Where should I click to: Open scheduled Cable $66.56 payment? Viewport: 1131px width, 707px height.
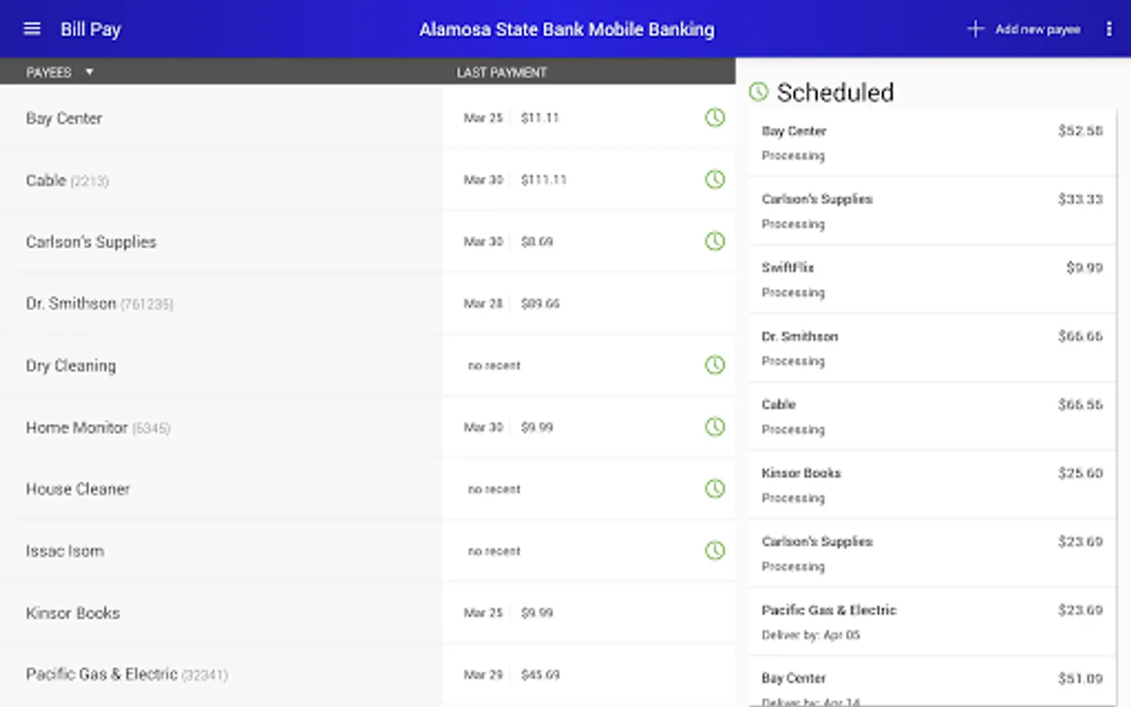pos(932,416)
